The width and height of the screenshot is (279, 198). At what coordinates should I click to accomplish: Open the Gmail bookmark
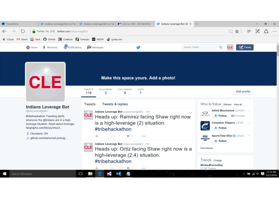coord(22,39)
